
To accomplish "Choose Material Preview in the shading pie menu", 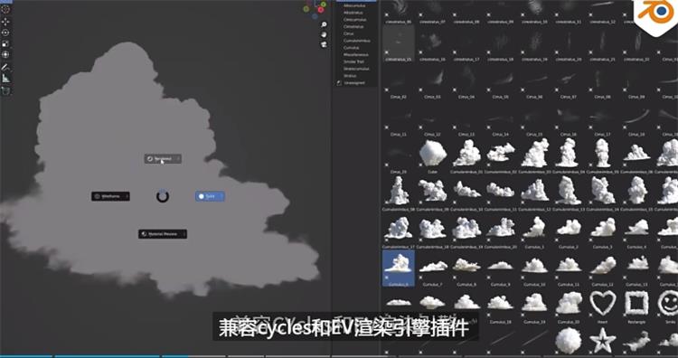I will coord(163,234).
